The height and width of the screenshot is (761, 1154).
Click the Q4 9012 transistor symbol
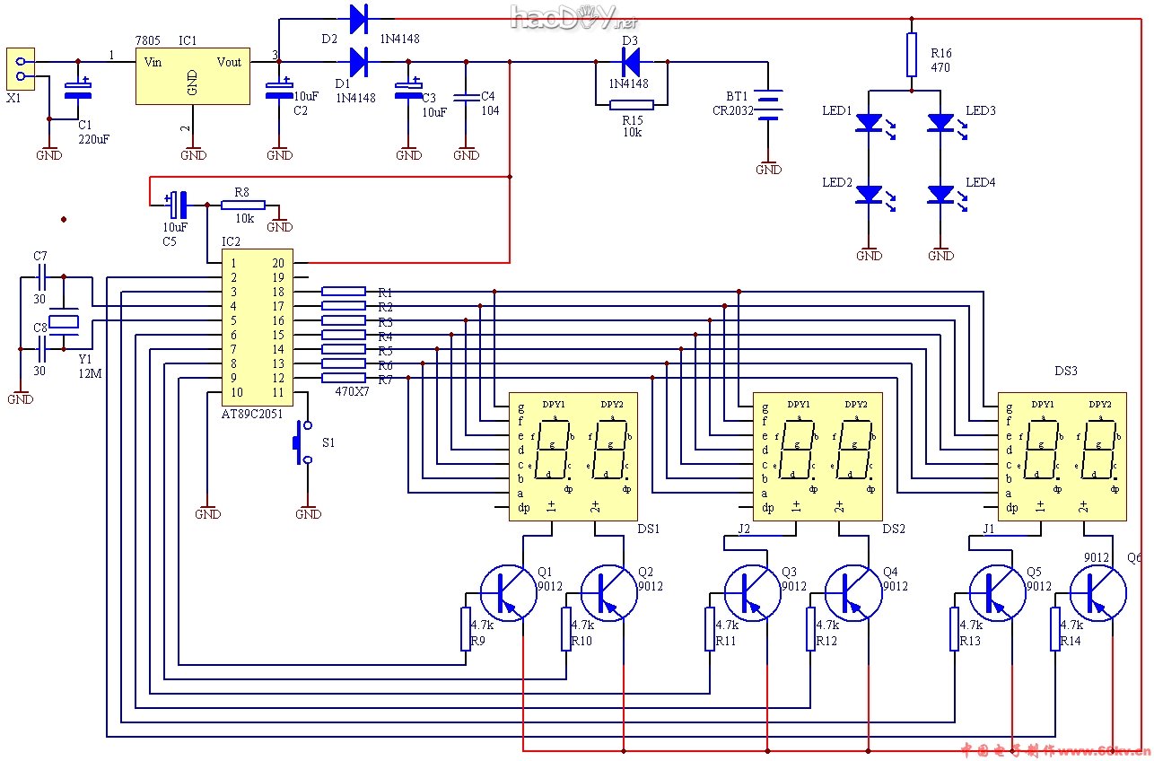(853, 592)
